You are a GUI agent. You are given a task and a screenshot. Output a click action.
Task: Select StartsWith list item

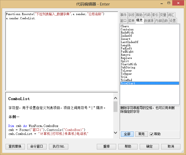(150, 64)
